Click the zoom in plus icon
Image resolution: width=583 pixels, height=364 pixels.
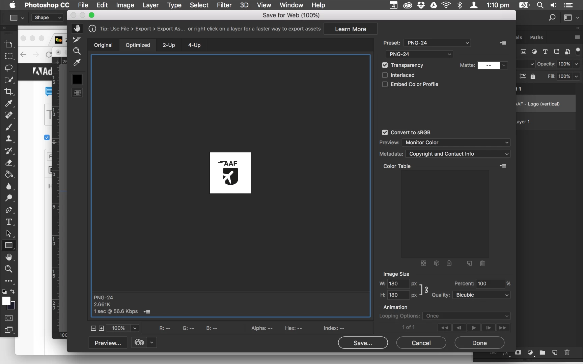pos(101,328)
